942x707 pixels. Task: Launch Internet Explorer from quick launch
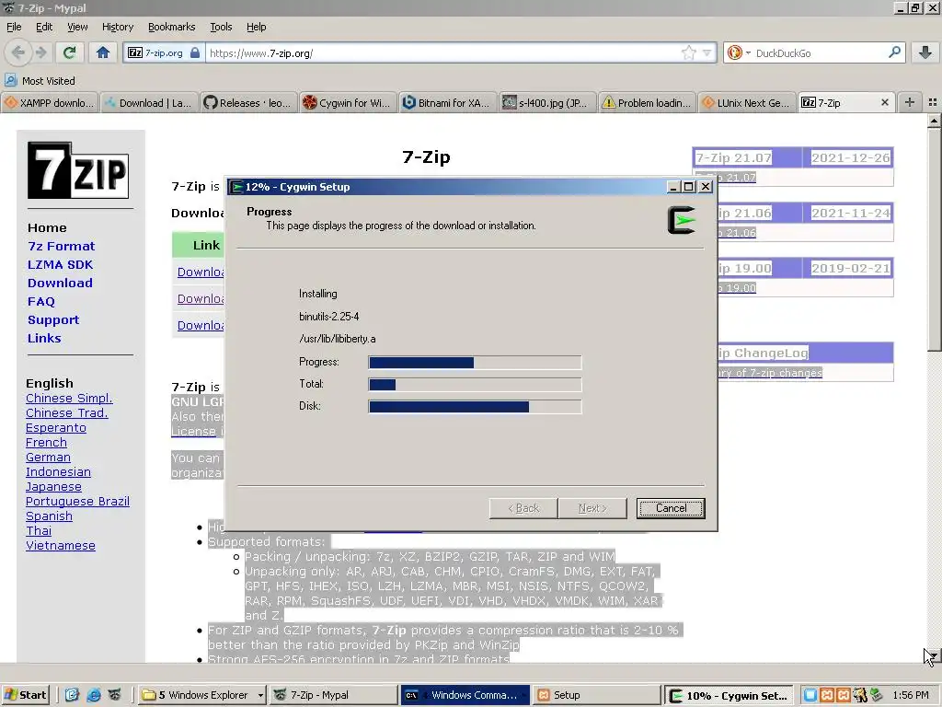tap(94, 695)
